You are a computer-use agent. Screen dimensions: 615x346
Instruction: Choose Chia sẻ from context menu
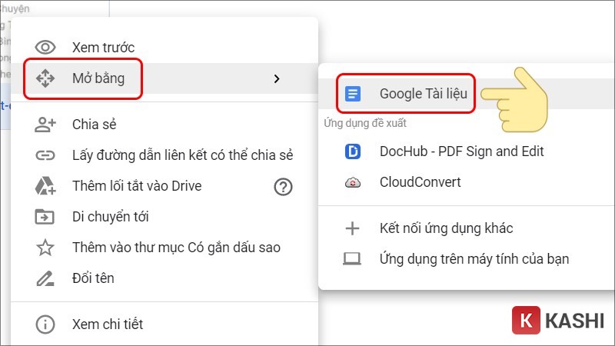coord(165,125)
